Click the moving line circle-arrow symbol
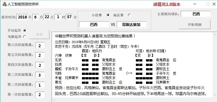Screen dimensions: 217x102 pyautogui.click(x=129, y=73)
